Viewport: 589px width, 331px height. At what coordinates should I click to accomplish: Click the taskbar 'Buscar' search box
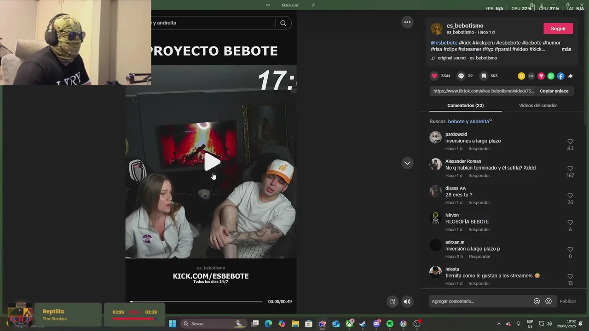tap(213, 324)
